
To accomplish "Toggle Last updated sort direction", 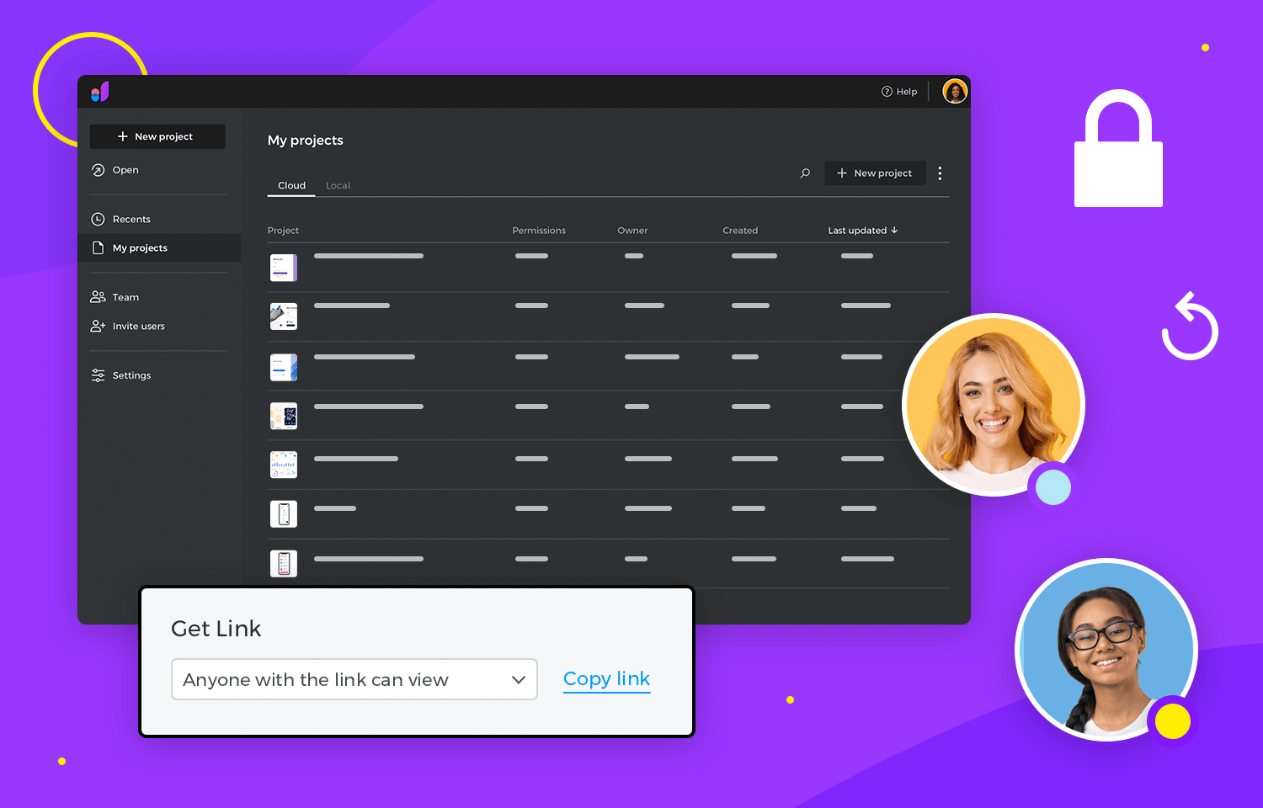I will pyautogui.click(x=895, y=230).
